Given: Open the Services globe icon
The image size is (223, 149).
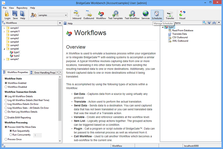Looking at the screenshot, I should click(x=145, y=15).
